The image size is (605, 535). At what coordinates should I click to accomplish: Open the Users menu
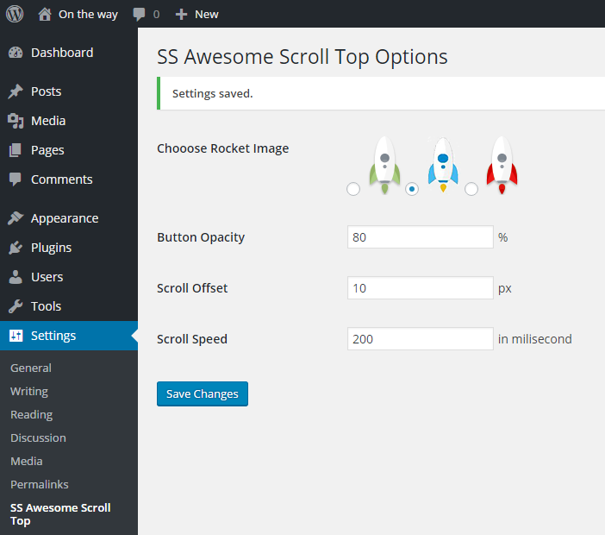pyautogui.click(x=69, y=277)
